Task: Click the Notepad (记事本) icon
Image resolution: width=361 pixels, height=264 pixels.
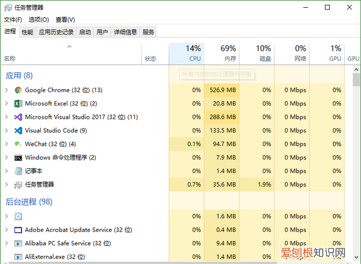Action: click(19, 171)
